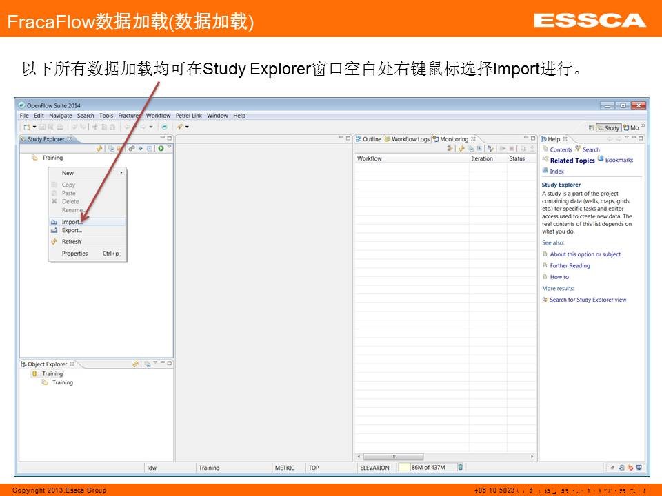Click the rocket launch icon in main toolbar
The height and width of the screenshot is (496, 662).
[179, 127]
